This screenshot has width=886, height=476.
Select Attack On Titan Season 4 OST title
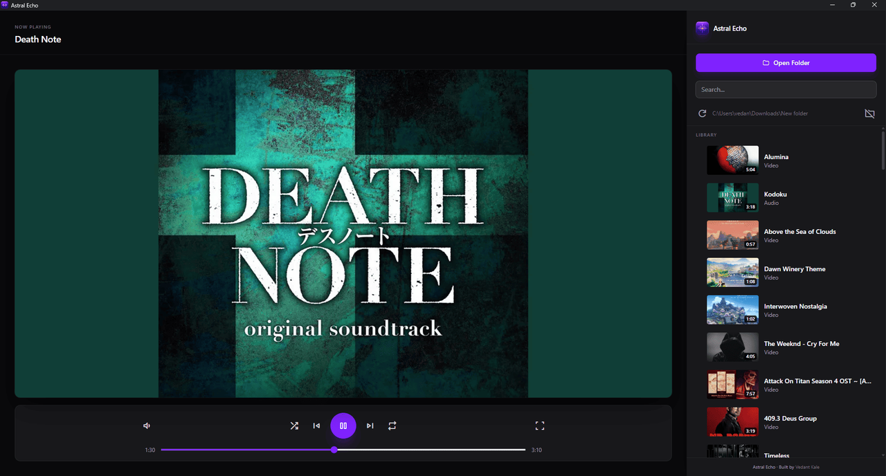[817, 381]
